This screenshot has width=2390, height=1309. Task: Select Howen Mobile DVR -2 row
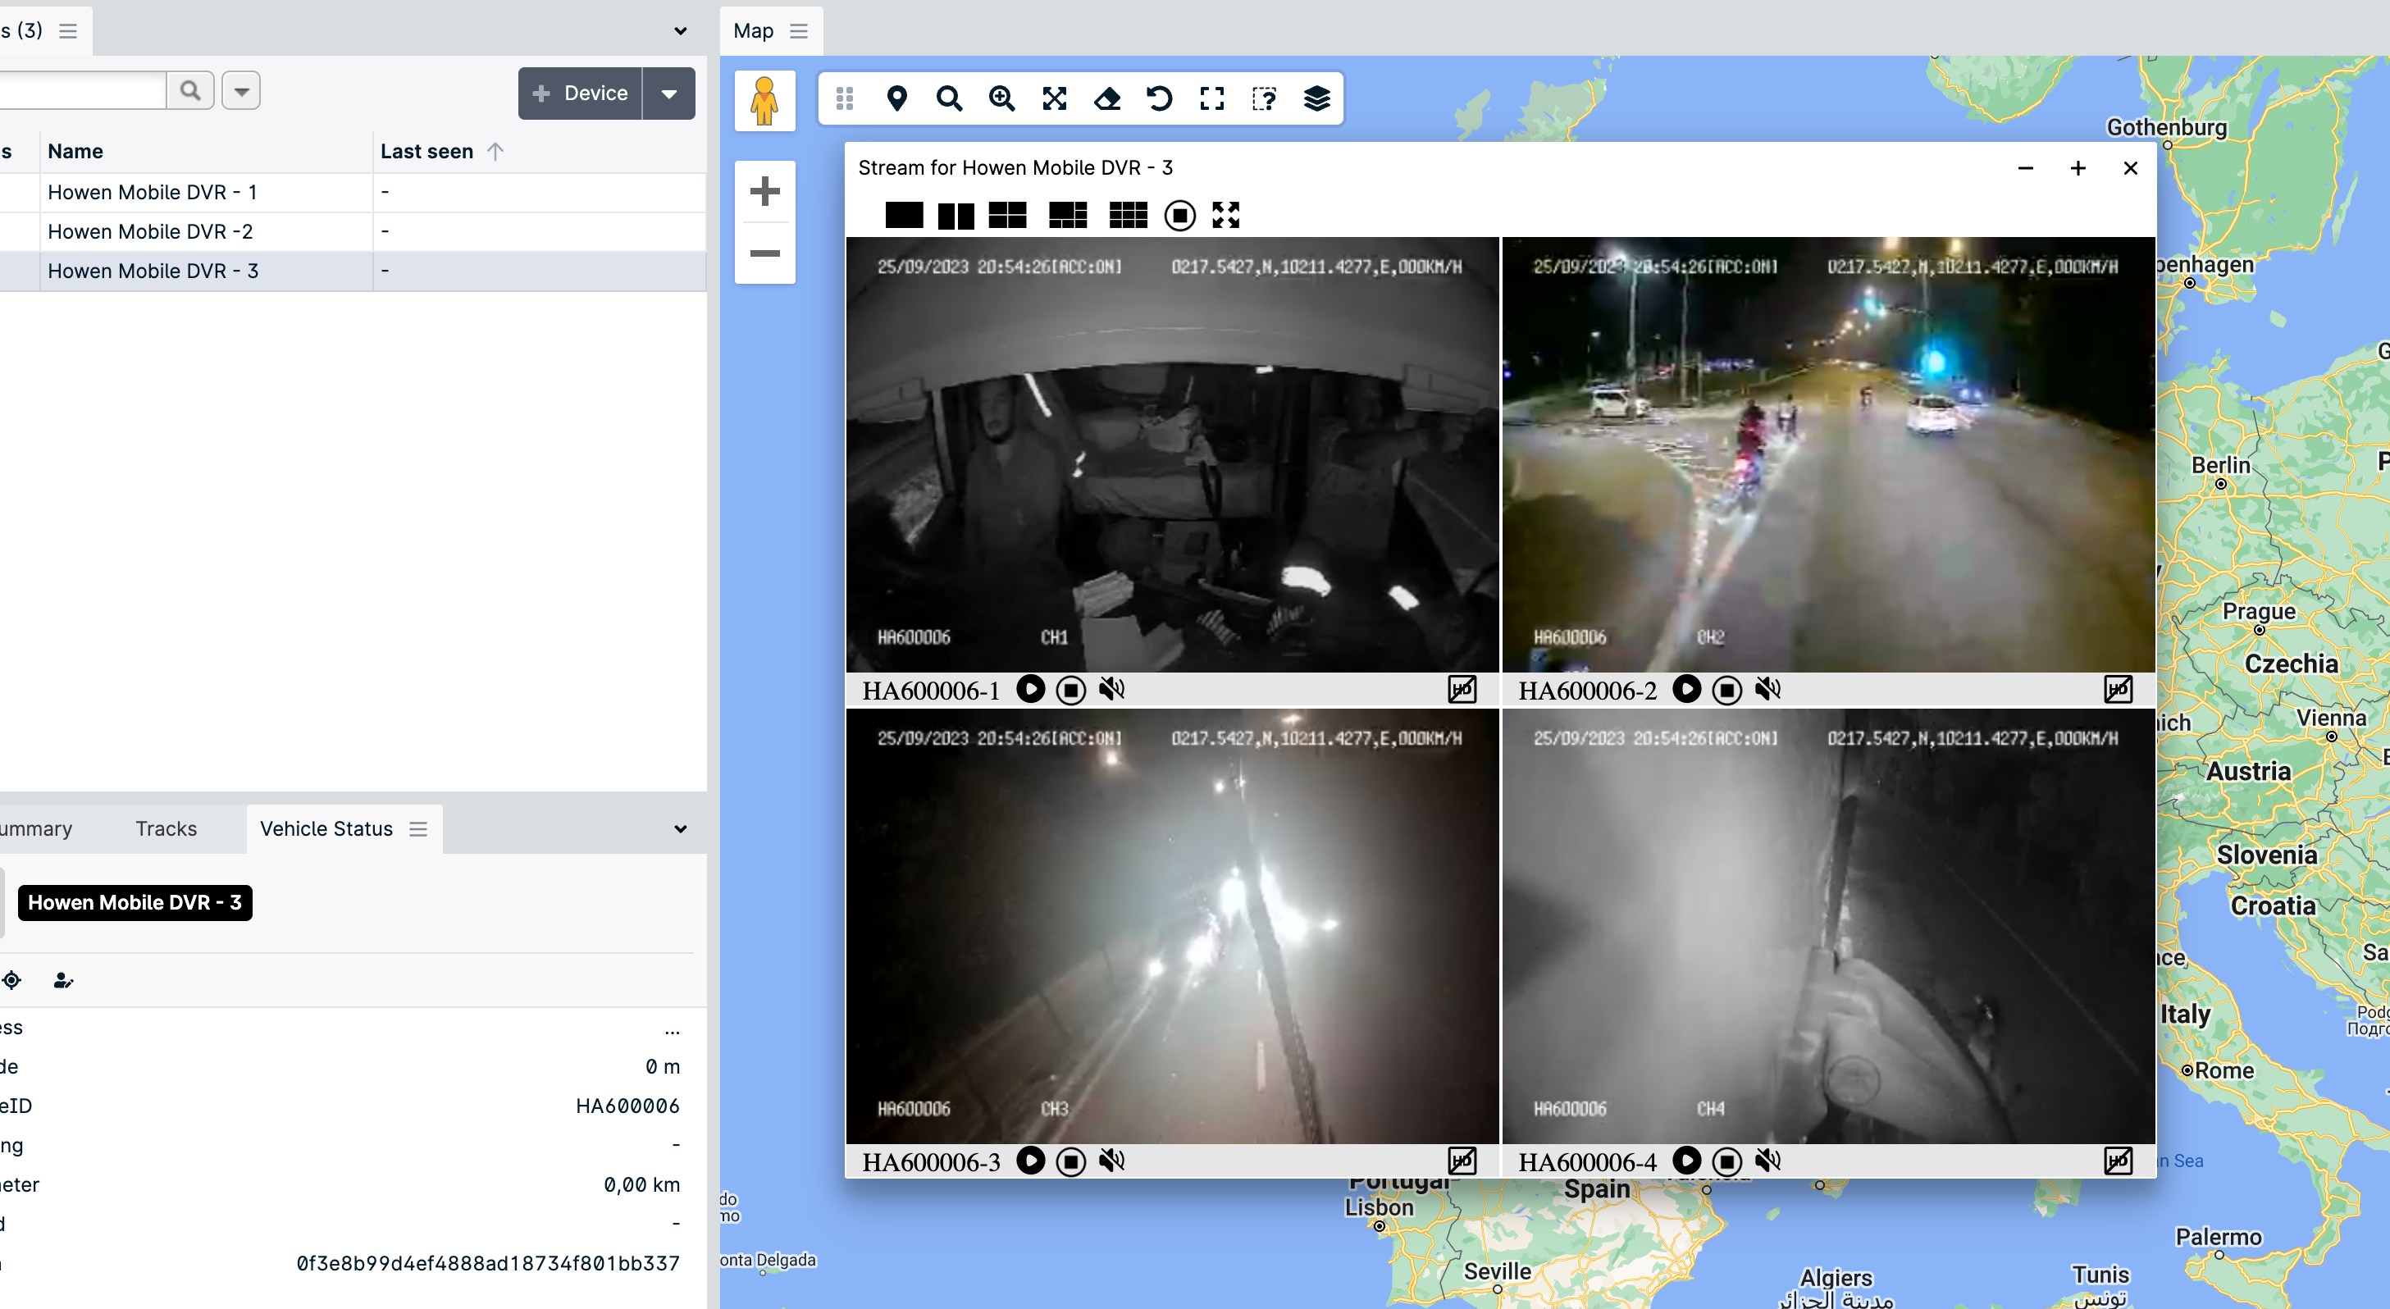click(353, 231)
